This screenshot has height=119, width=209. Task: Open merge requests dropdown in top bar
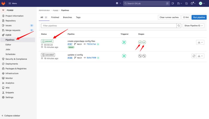coord(179,3)
